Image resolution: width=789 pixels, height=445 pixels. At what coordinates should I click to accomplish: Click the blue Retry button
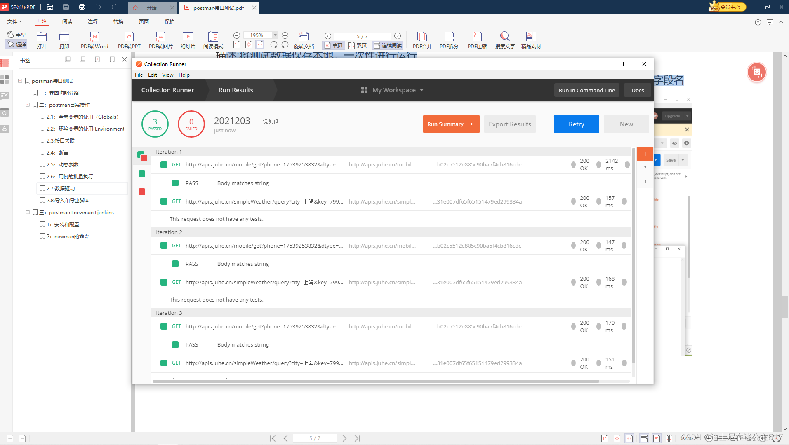576,124
